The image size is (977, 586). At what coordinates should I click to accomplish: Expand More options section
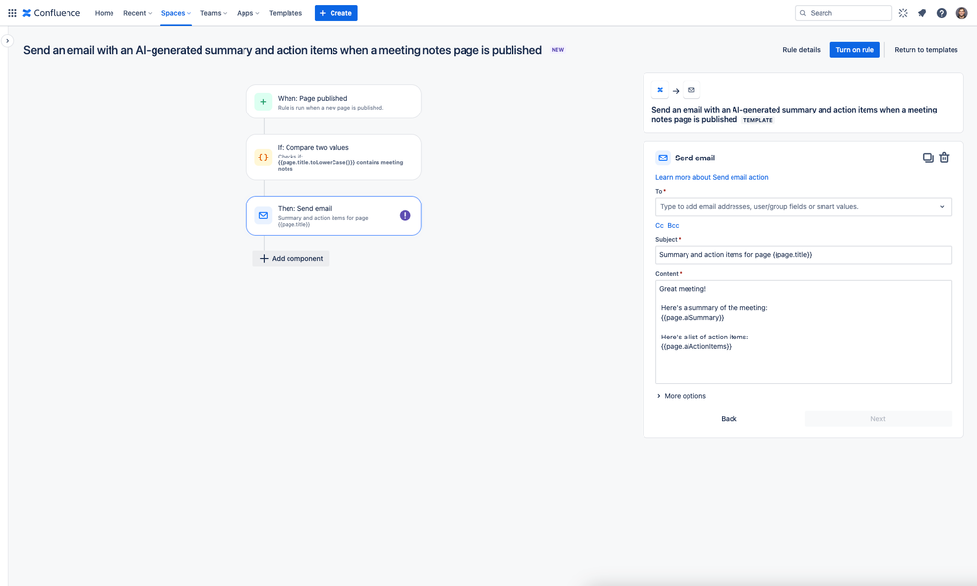pos(681,396)
